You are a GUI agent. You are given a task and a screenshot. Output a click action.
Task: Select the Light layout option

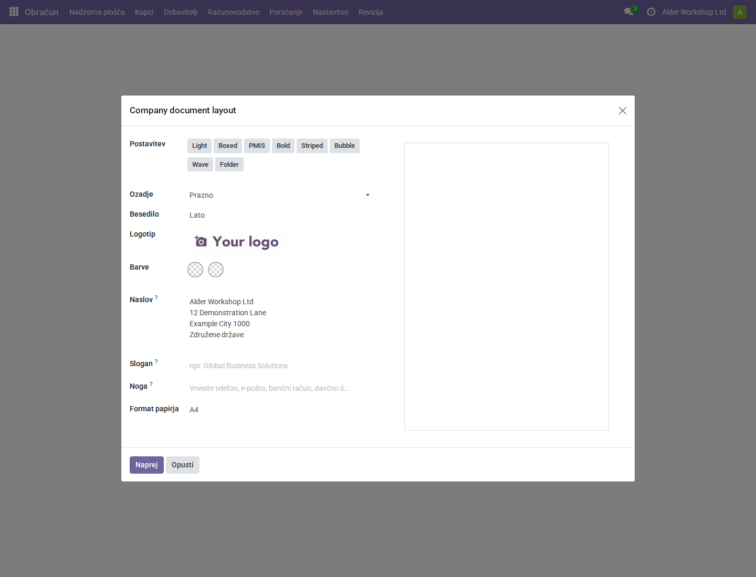[x=199, y=146]
